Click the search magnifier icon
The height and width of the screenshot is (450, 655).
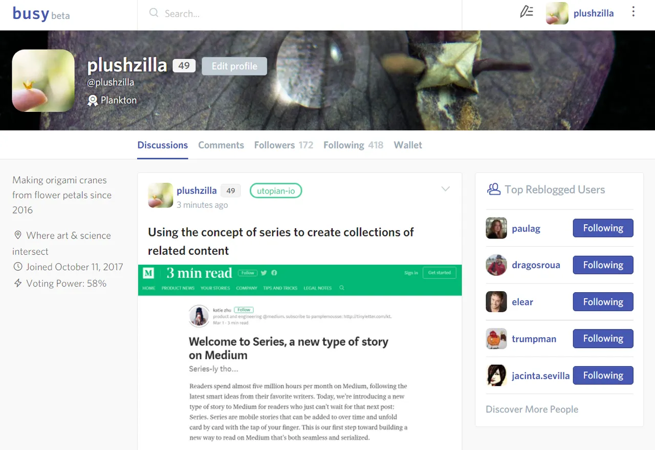tap(154, 13)
